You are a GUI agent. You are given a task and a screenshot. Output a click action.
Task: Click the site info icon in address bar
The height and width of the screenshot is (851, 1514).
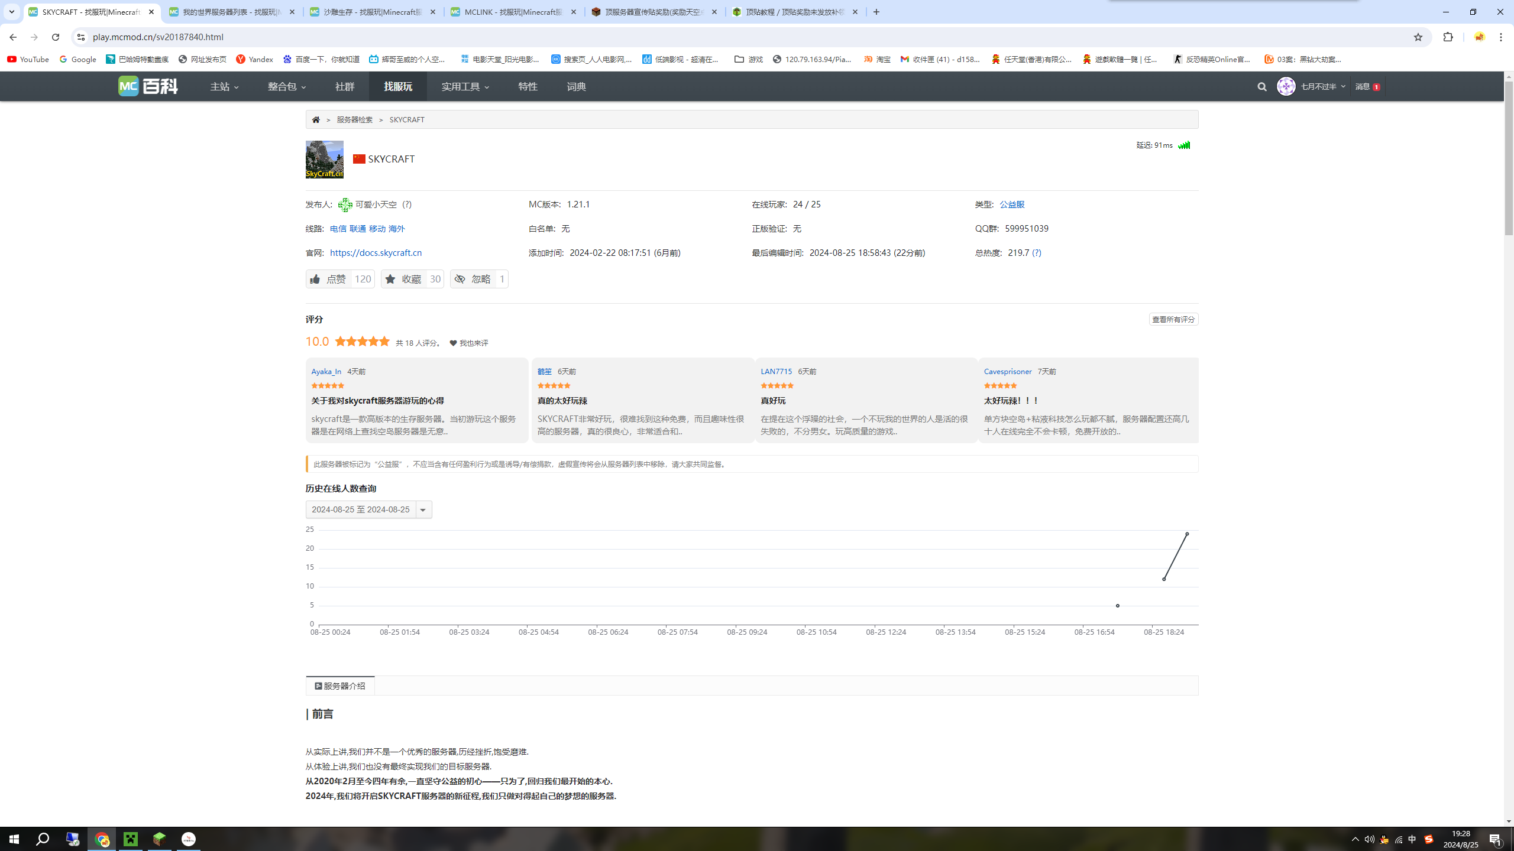point(81,37)
